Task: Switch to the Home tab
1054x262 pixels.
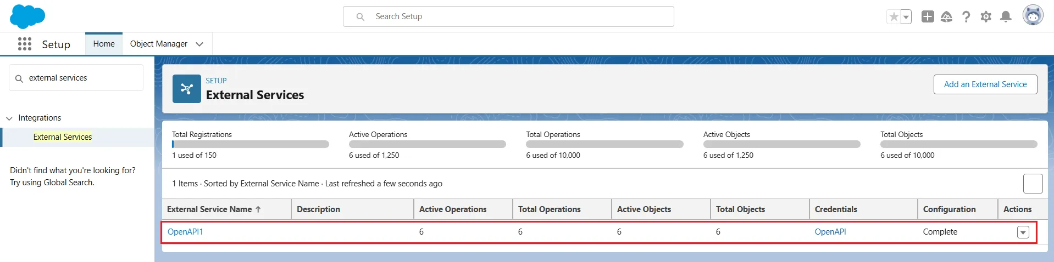Action: 104,44
